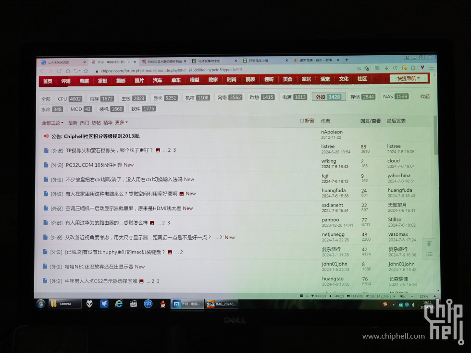Switch to the 各位对显示器的硬件防蓝 tab

coord(164,61)
